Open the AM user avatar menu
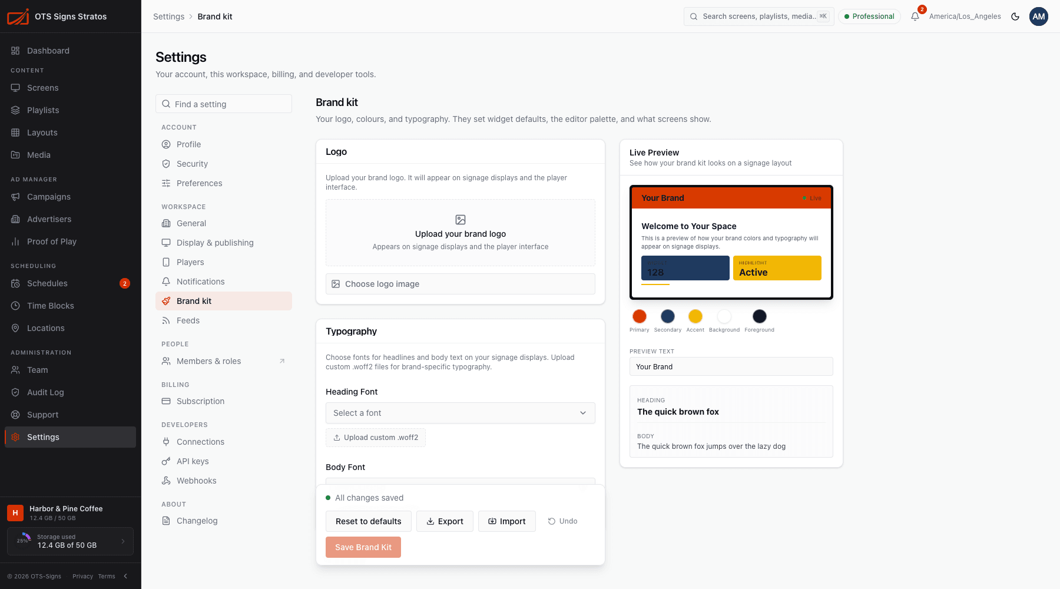This screenshot has height=589, width=1060. [x=1039, y=16]
